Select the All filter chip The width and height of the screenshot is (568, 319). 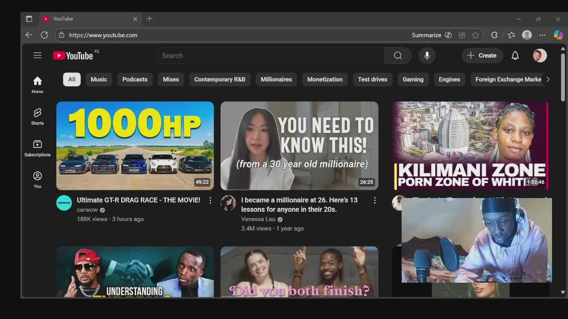coord(72,79)
